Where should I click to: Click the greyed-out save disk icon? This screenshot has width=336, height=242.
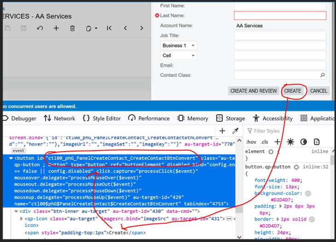[x=23, y=28]
